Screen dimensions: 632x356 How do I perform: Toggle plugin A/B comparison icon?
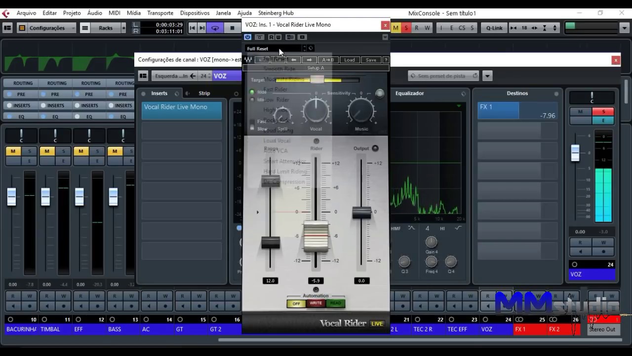tap(290, 37)
